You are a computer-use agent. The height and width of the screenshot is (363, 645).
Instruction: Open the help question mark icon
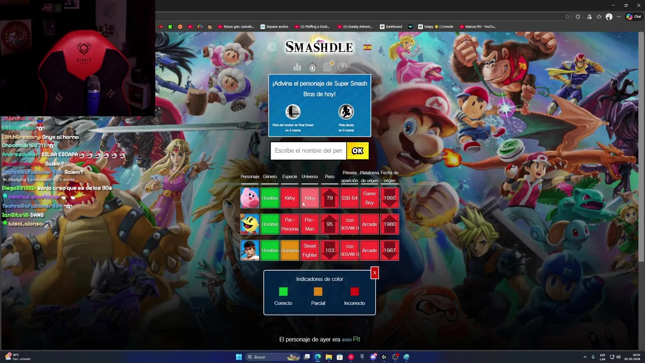click(342, 67)
